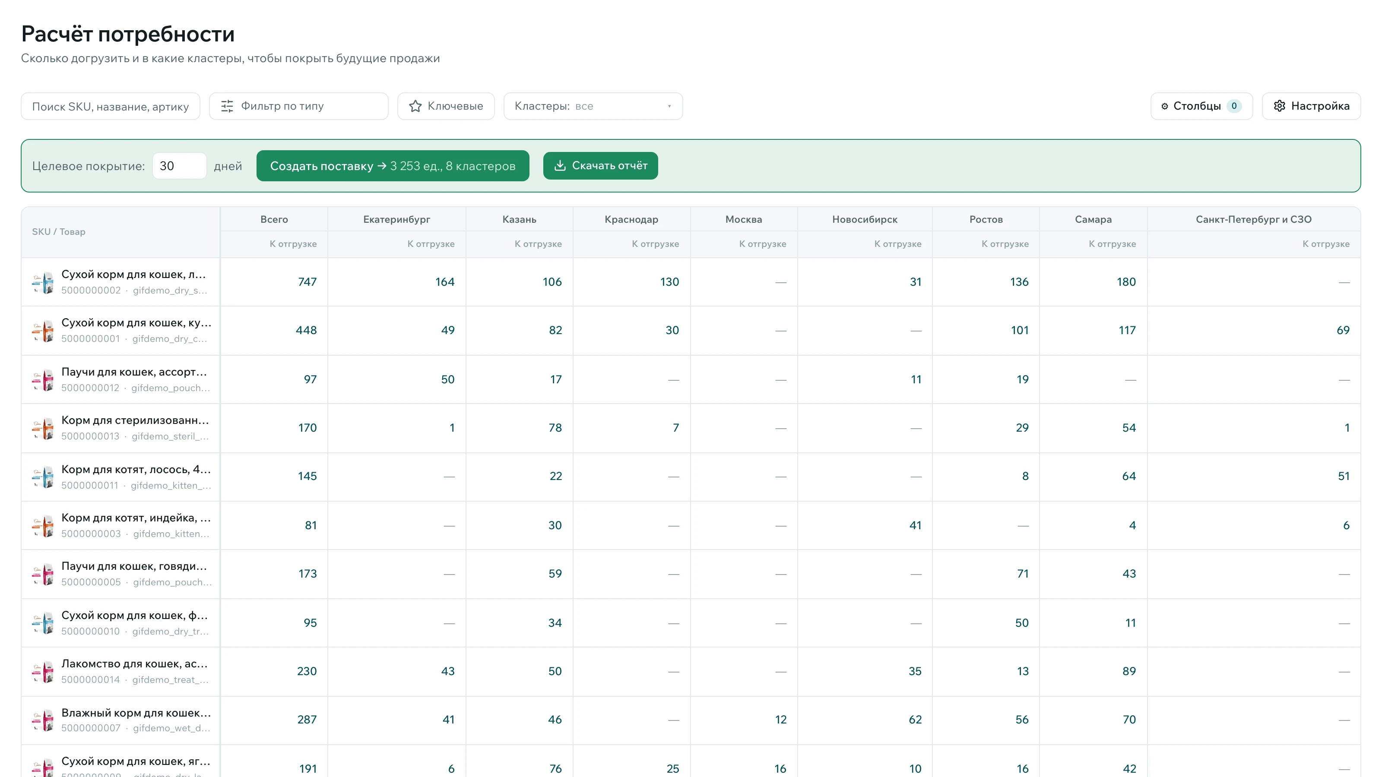The height and width of the screenshot is (777, 1382).
Task: Open product thumbnail for SKU 5000000011
Action: (x=43, y=477)
